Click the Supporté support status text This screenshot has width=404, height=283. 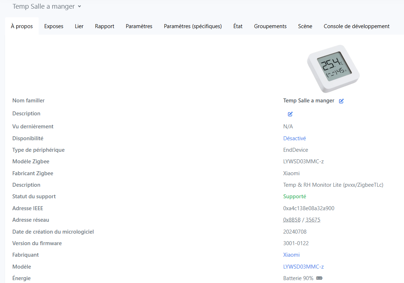click(x=294, y=196)
